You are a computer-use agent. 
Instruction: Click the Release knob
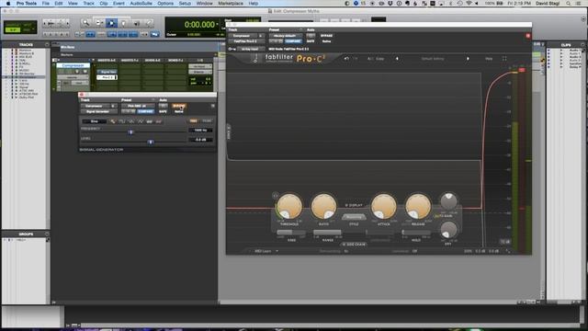point(418,206)
